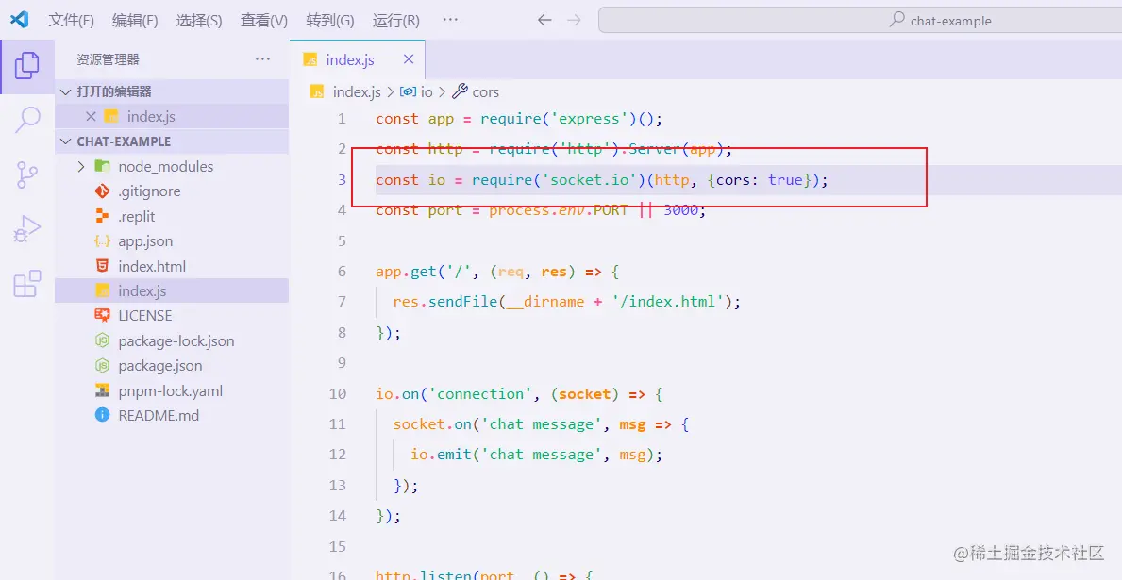Expand the node_modules folder
1122x580 pixels.
[x=81, y=167]
